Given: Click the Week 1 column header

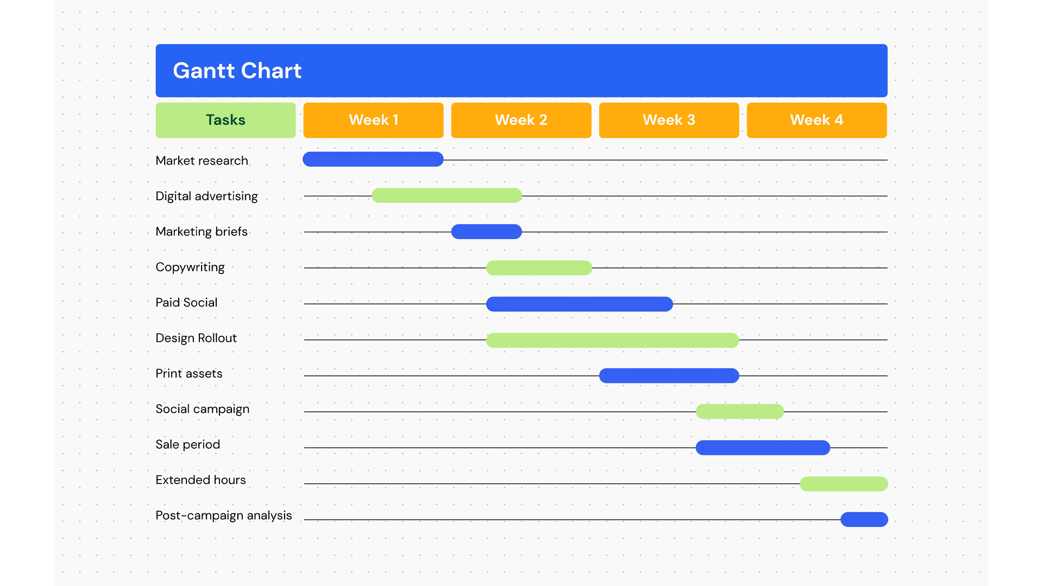Looking at the screenshot, I should [373, 120].
